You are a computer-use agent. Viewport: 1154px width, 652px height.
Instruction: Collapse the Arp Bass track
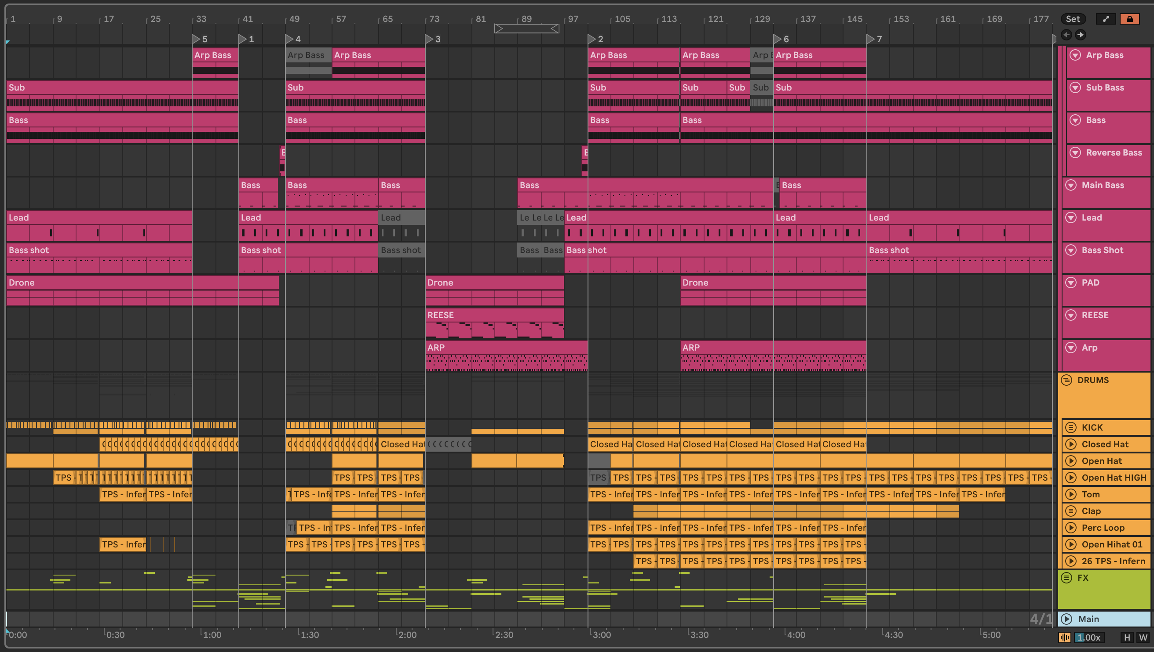click(x=1075, y=55)
